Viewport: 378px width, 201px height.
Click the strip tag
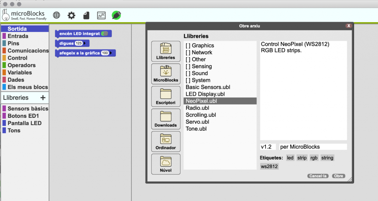coord(302,158)
